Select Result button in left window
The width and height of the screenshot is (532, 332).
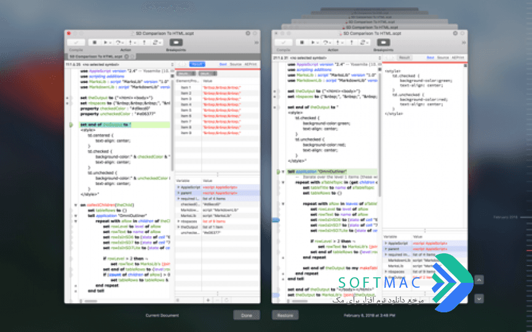pyautogui.click(x=197, y=64)
